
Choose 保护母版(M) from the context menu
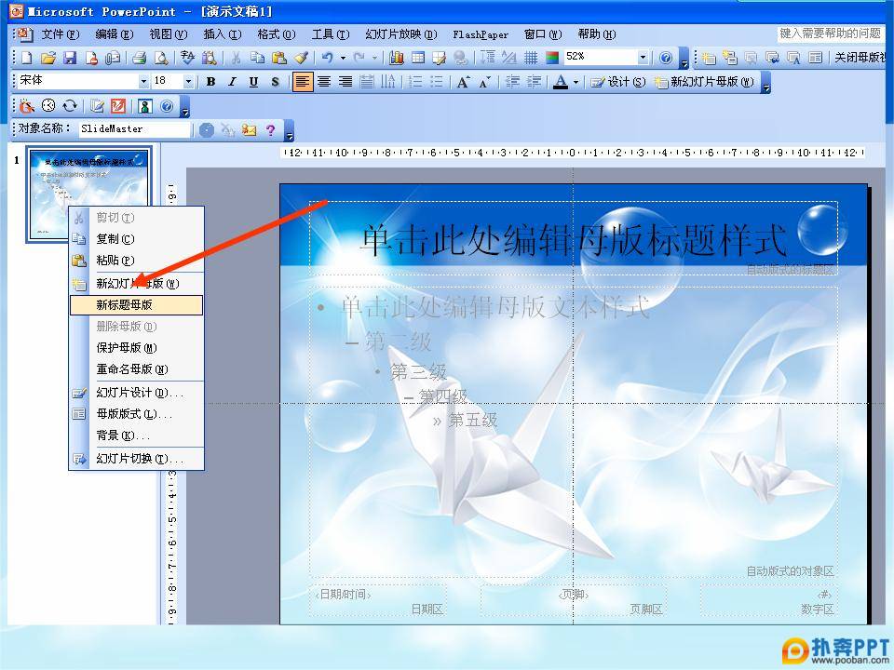pos(136,347)
